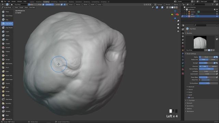Select the Slide Relax brush
The width and height of the screenshot is (219, 123).
pyautogui.click(x=7, y=99)
